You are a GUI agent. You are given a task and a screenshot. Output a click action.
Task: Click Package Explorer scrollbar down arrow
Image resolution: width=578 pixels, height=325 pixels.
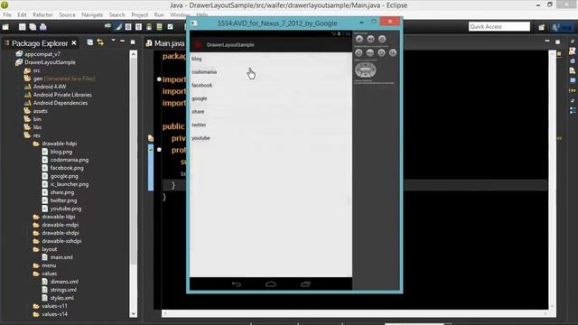[134, 313]
